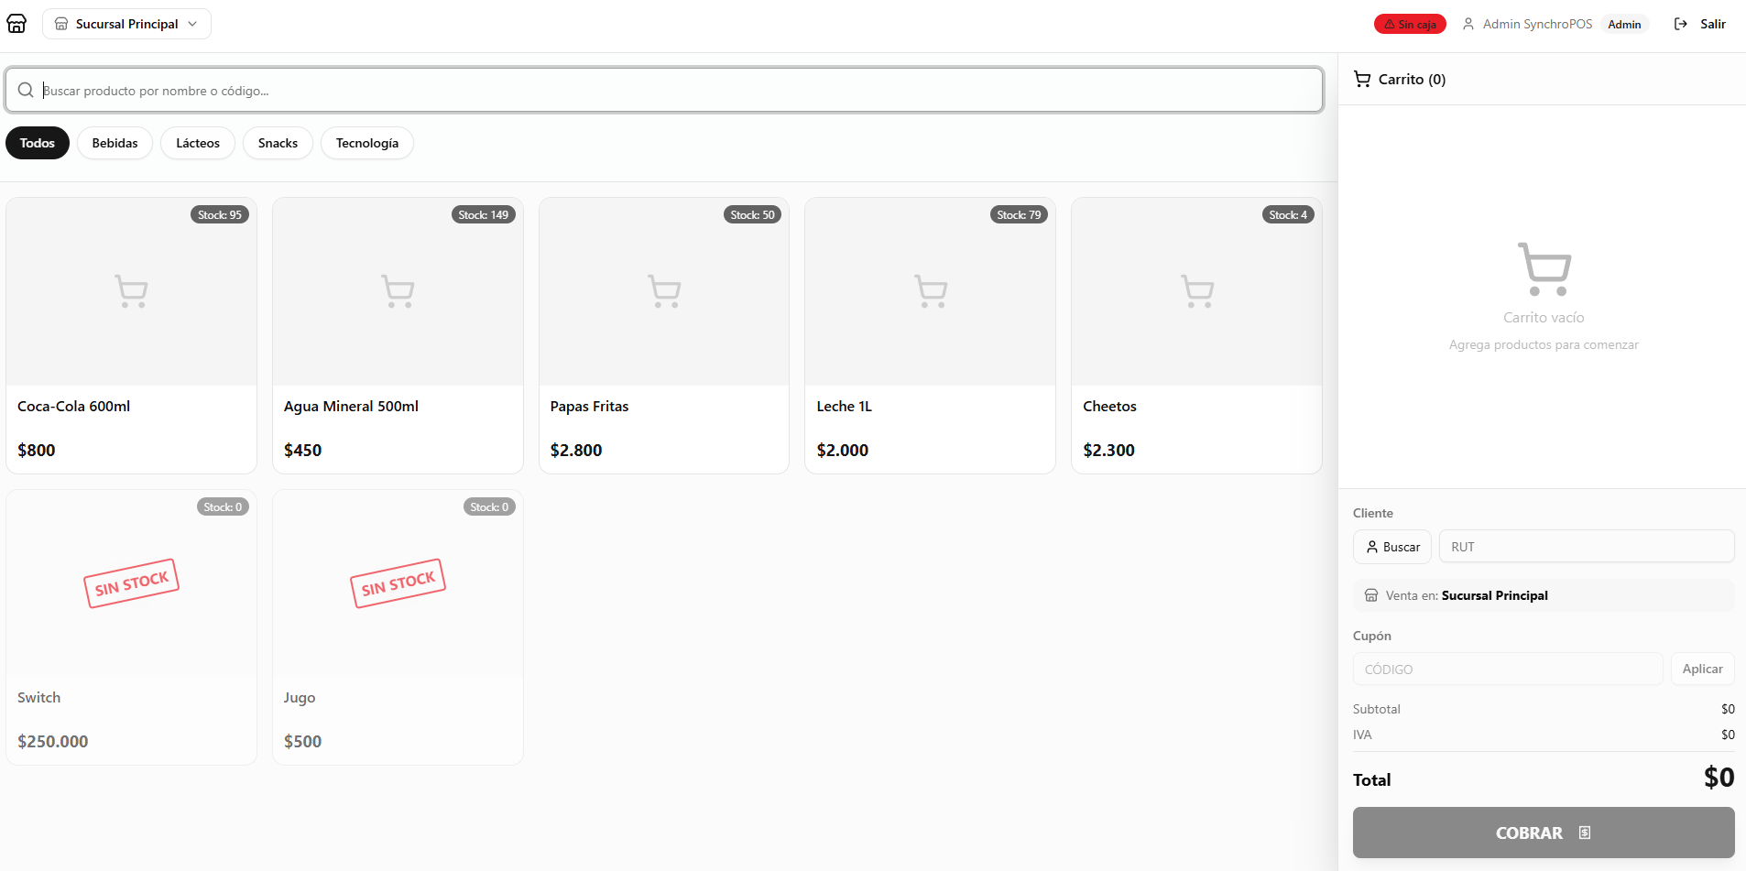Screen dimensions: 1746x871
Task: Switch to the Tecnología category
Action: (x=366, y=143)
